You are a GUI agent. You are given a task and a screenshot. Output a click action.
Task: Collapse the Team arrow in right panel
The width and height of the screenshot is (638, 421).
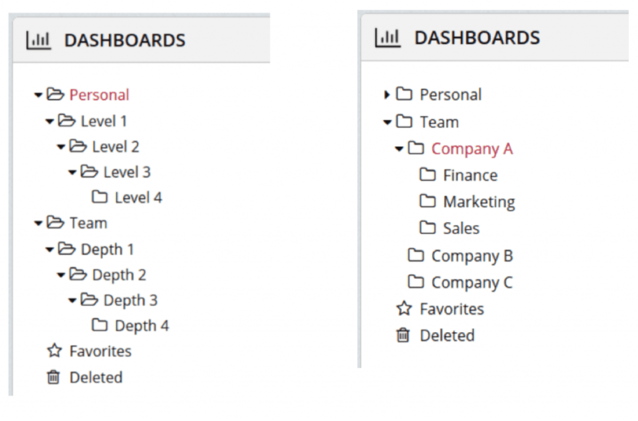(x=388, y=122)
